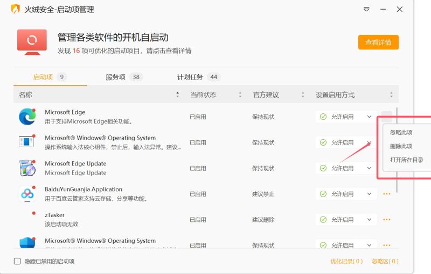Screen dimensions: 431x274
Task: Click the 名称 column header
Action: 25,95
